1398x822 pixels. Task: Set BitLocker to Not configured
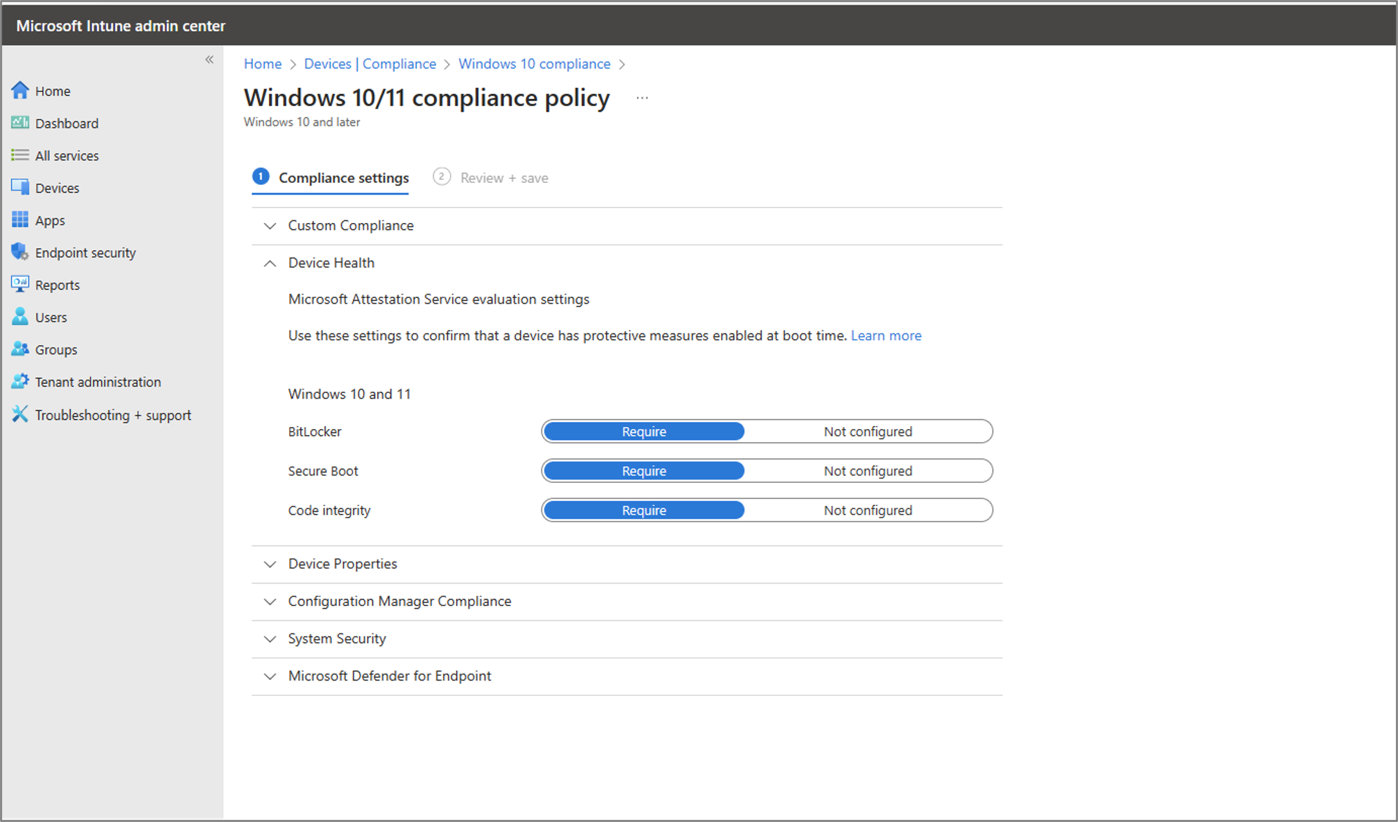click(x=867, y=432)
